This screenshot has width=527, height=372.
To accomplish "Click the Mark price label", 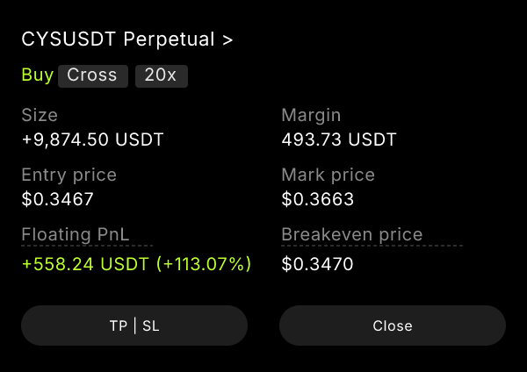I will (328, 175).
